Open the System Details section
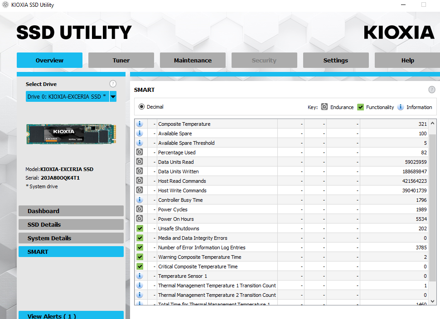 (71, 238)
